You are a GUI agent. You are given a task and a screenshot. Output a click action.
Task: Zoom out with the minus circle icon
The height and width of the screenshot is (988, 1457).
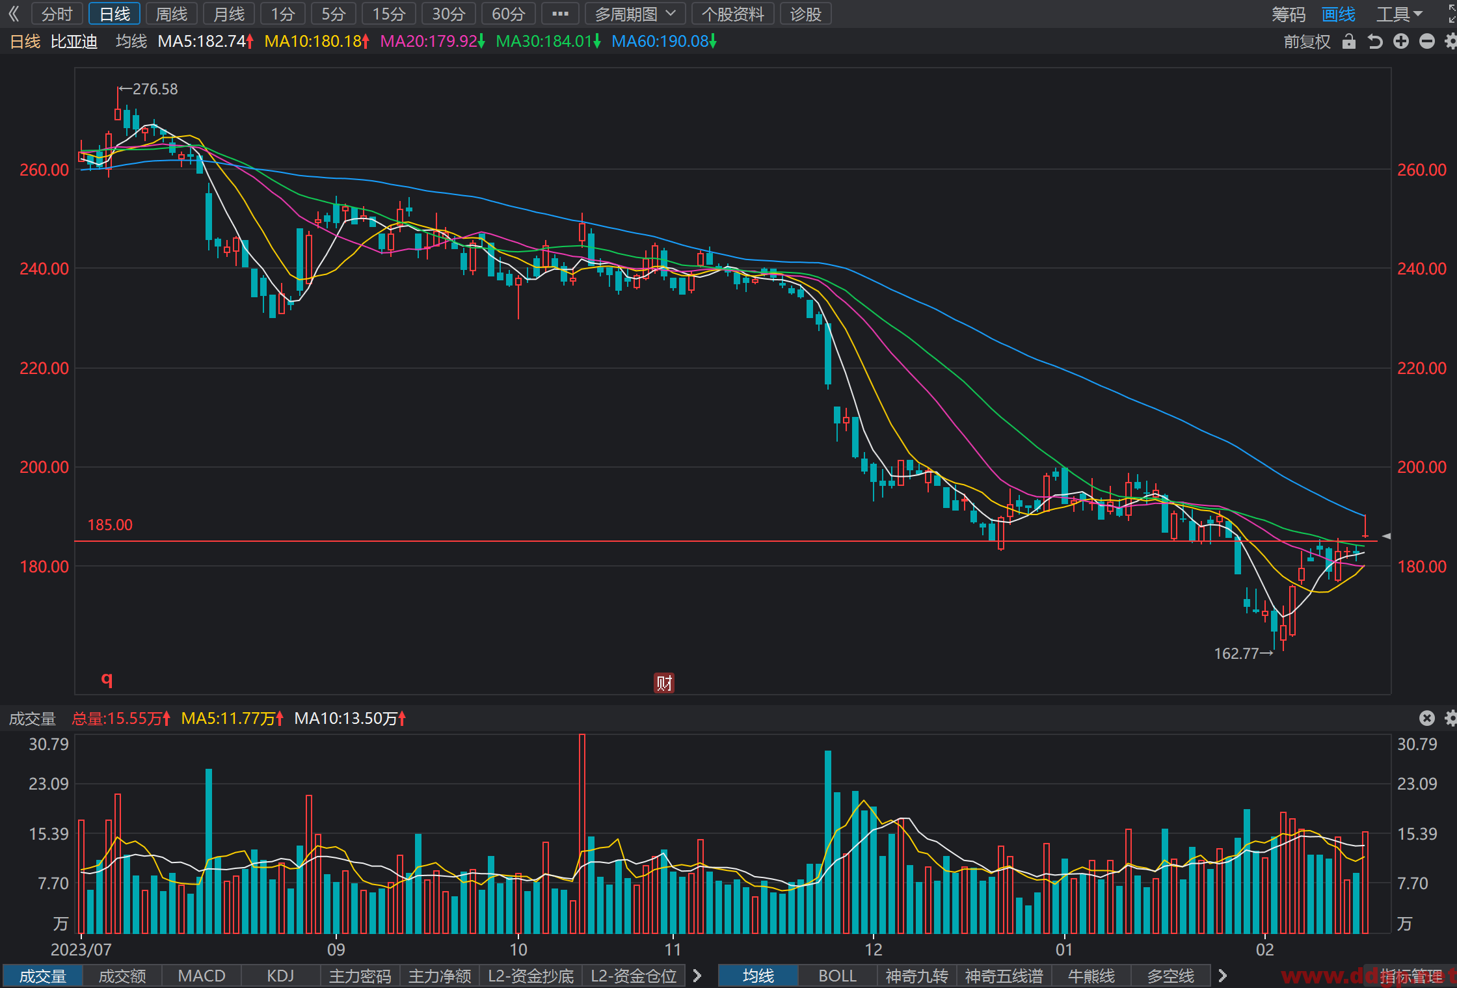pos(1427,42)
